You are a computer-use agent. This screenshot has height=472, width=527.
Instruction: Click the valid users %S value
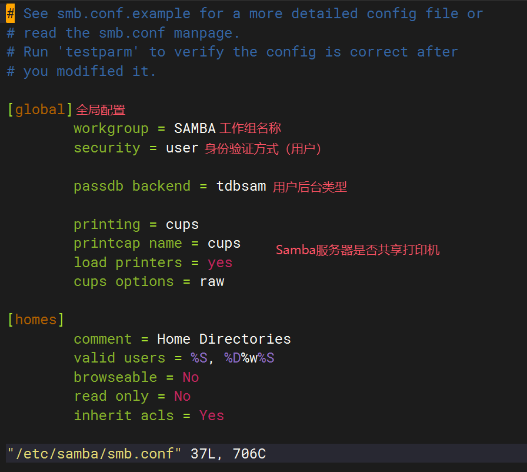coord(199,358)
